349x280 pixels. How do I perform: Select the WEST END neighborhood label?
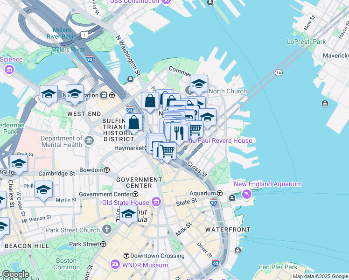pos(84,114)
